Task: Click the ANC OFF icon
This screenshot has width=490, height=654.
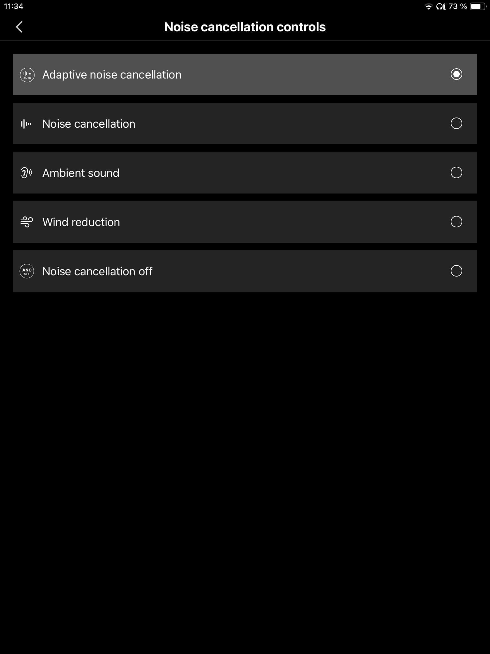Action: pyautogui.click(x=27, y=271)
